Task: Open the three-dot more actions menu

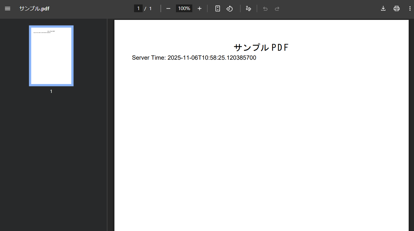Action: click(410, 9)
